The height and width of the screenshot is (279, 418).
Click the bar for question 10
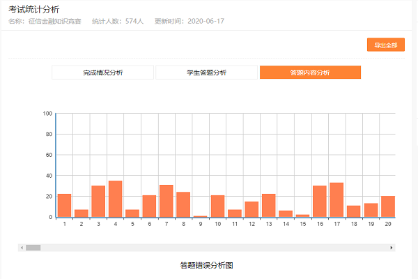pos(217,206)
